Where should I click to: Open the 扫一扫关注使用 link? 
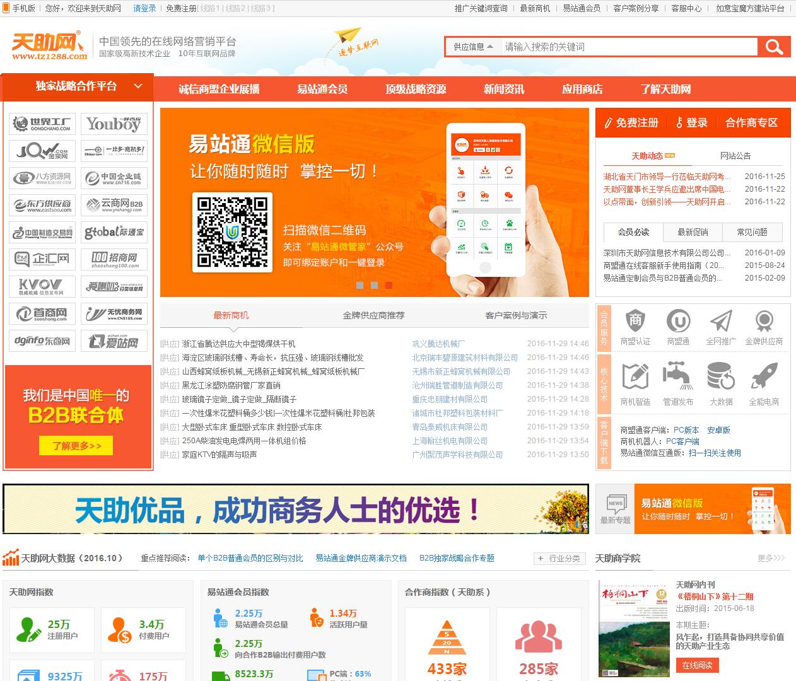[715, 453]
